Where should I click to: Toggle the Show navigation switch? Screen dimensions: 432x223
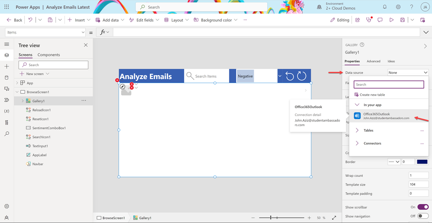click(x=423, y=216)
